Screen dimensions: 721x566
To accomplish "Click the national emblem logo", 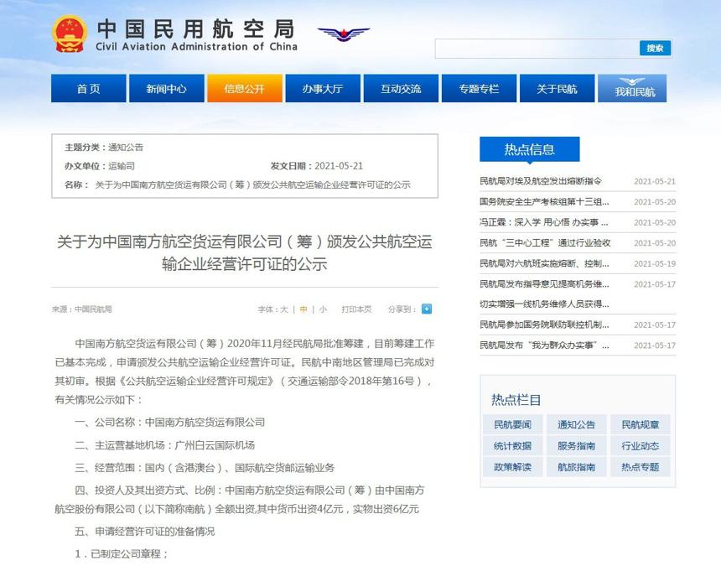I will 70,34.
